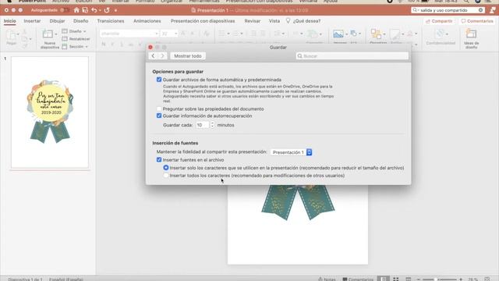Click the zoom out minus button
This screenshot has width=499, height=281.
point(419,279)
